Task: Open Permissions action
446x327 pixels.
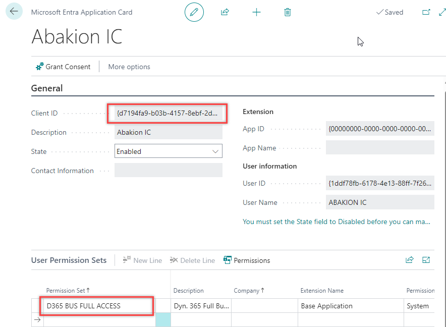Action: (247, 260)
